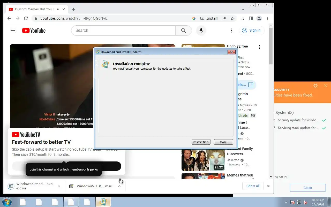
Task: Click the YouTube search field
Action: (x=123, y=31)
